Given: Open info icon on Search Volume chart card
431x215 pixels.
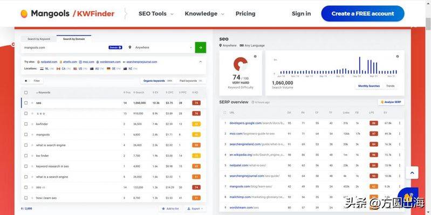Looking at the screenshot, I should coord(398,56).
